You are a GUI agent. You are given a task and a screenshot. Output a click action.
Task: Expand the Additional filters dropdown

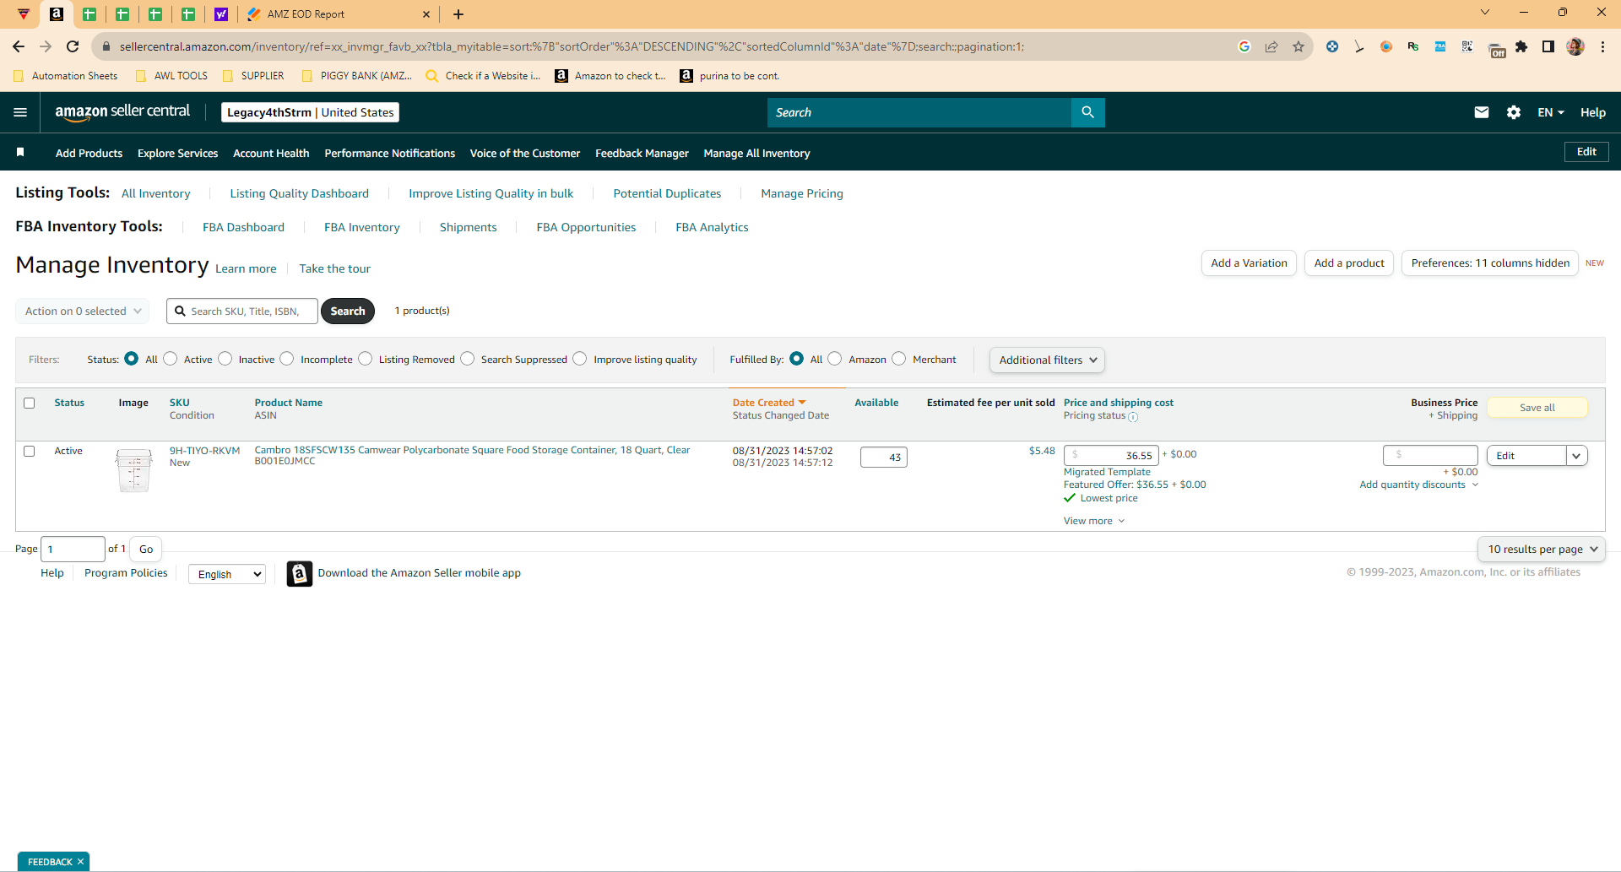pos(1047,360)
